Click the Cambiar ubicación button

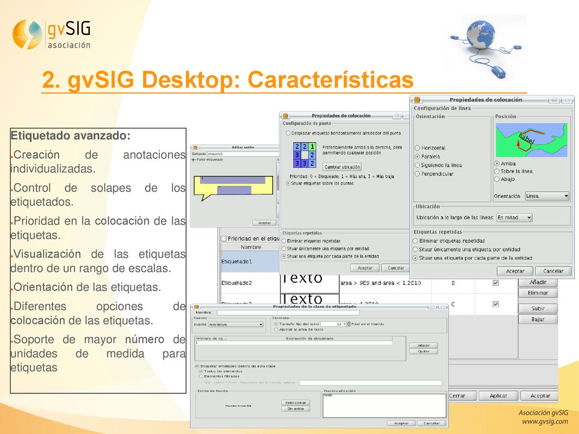(x=342, y=167)
